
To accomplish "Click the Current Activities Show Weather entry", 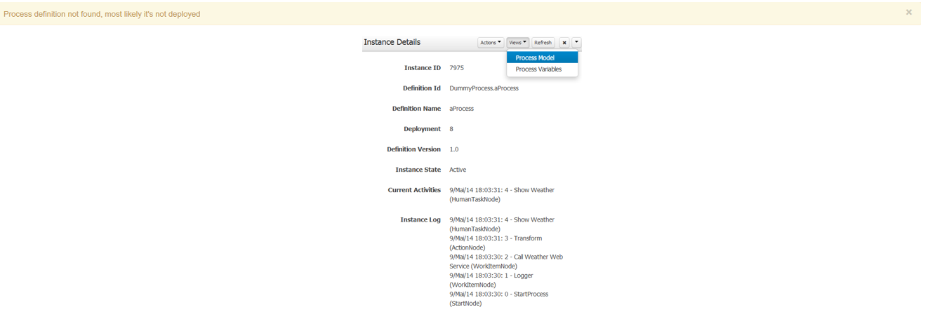I will point(501,194).
